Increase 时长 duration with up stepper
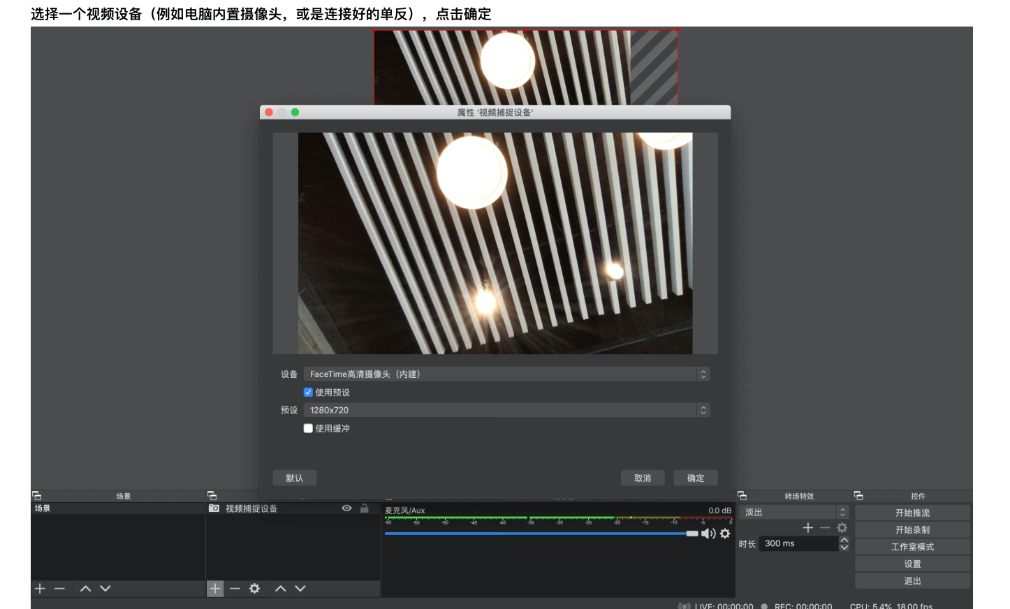This screenshot has height=609, width=1010. coord(844,540)
